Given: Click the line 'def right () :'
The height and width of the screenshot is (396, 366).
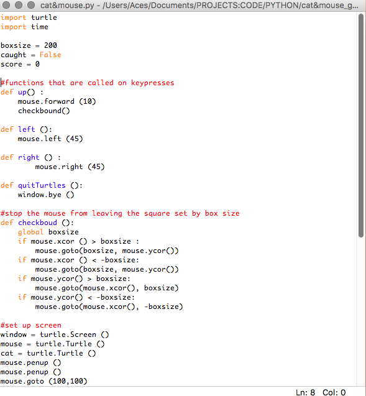Looking at the screenshot, I should pyautogui.click(x=30, y=157).
